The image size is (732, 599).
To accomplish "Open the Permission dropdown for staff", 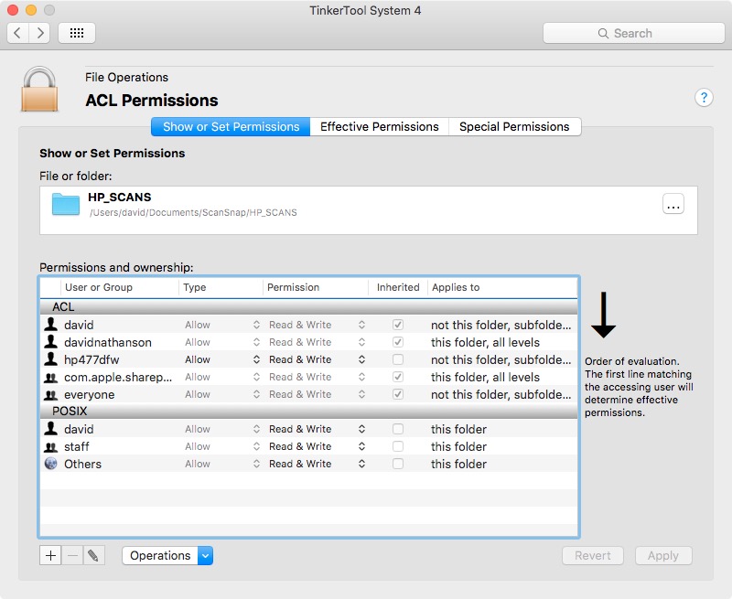I will click(317, 446).
